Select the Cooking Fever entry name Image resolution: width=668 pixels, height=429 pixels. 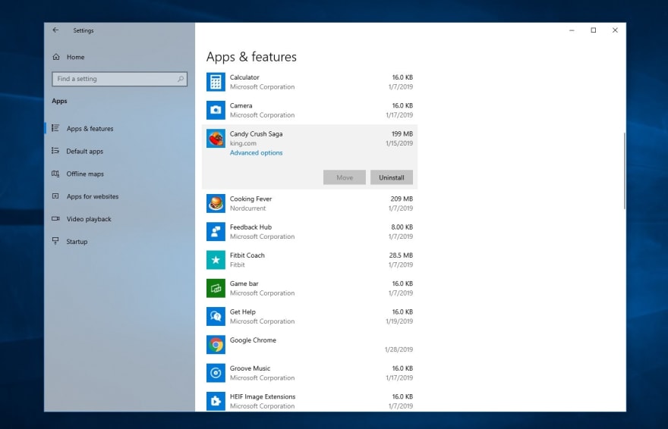pyautogui.click(x=251, y=199)
